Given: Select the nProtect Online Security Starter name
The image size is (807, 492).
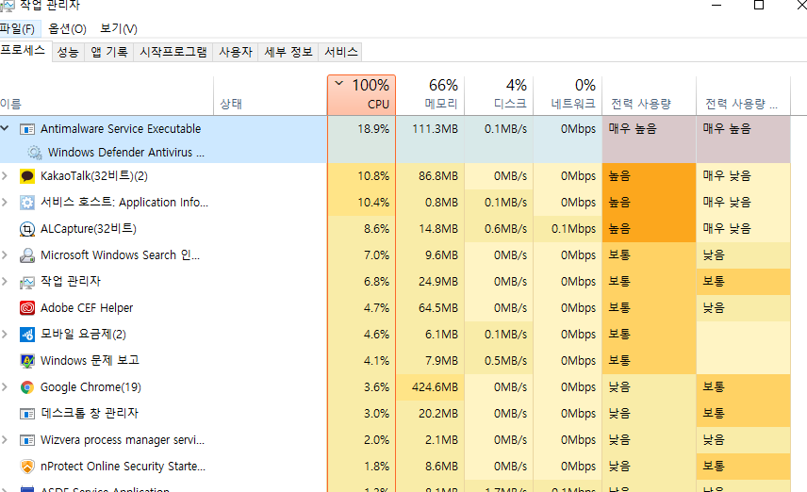Looking at the screenshot, I should 123,467.
